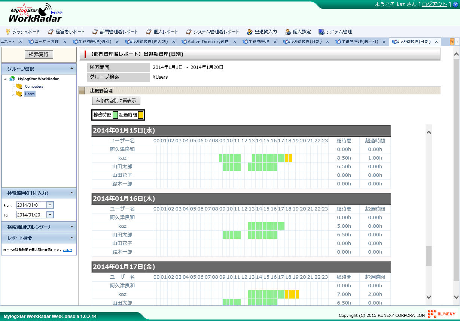The height and width of the screenshot is (321, 460).
Task: Click the 個人設定 user icon
Action: coord(288,32)
